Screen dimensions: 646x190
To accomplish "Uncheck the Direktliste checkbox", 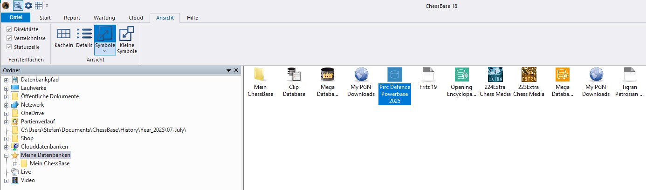I will (x=9, y=29).
